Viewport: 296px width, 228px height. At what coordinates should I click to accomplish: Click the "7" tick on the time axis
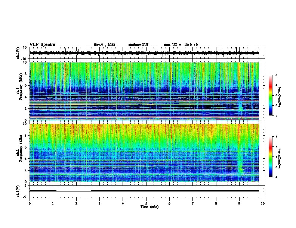coord(193,203)
